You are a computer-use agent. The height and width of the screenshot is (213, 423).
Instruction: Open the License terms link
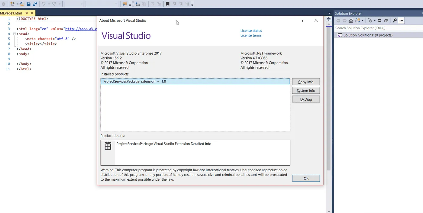[x=251, y=35]
